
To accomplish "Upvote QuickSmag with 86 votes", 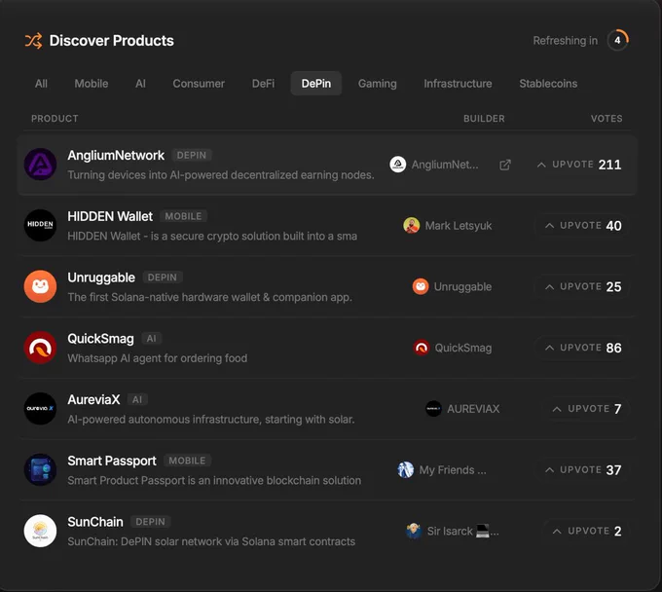I will tap(583, 348).
